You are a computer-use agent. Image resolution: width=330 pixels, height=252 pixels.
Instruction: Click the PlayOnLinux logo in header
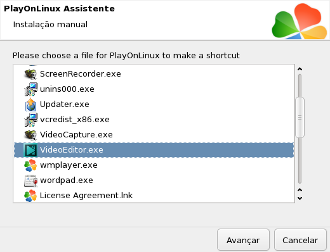coord(300,22)
